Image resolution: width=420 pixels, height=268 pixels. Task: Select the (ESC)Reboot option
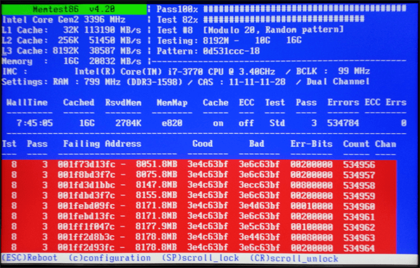click(30, 258)
